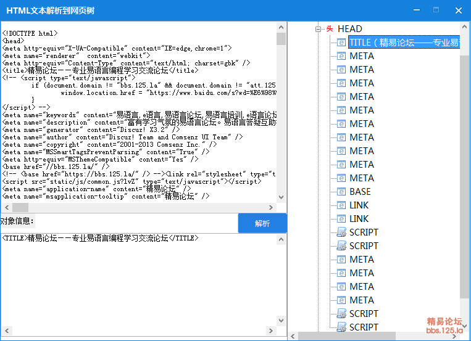The image size is (471, 341).
Task: Click the MSThemeCompatible meta line
Action: click(100, 159)
